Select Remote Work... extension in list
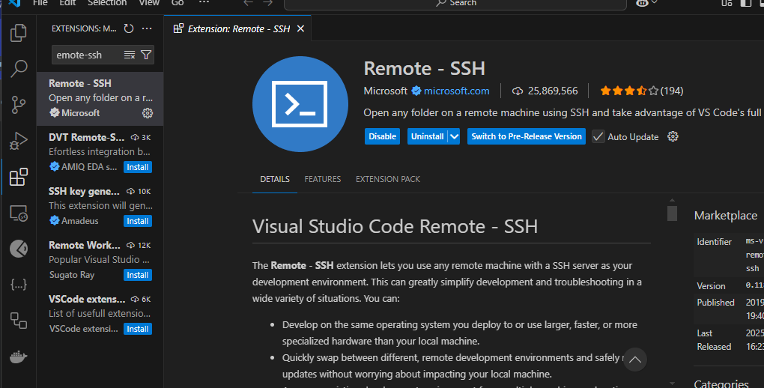 pos(100,261)
